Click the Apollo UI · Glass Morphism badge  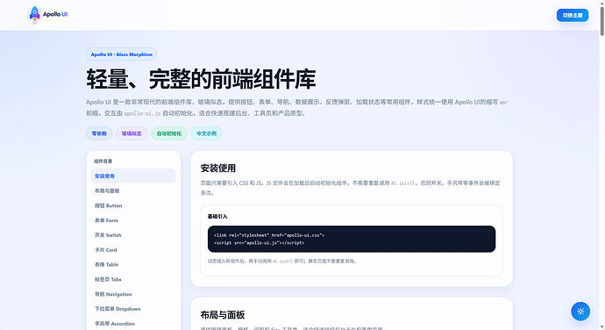(122, 54)
